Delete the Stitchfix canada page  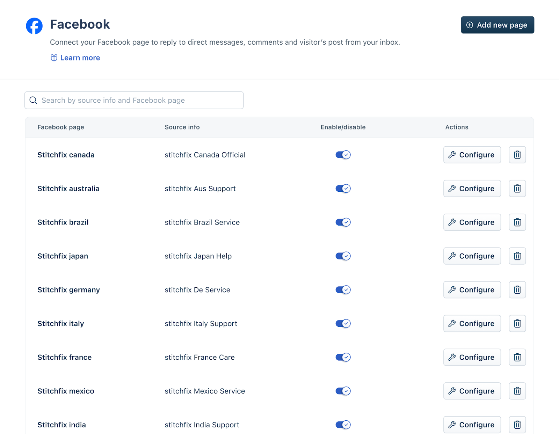click(x=517, y=155)
